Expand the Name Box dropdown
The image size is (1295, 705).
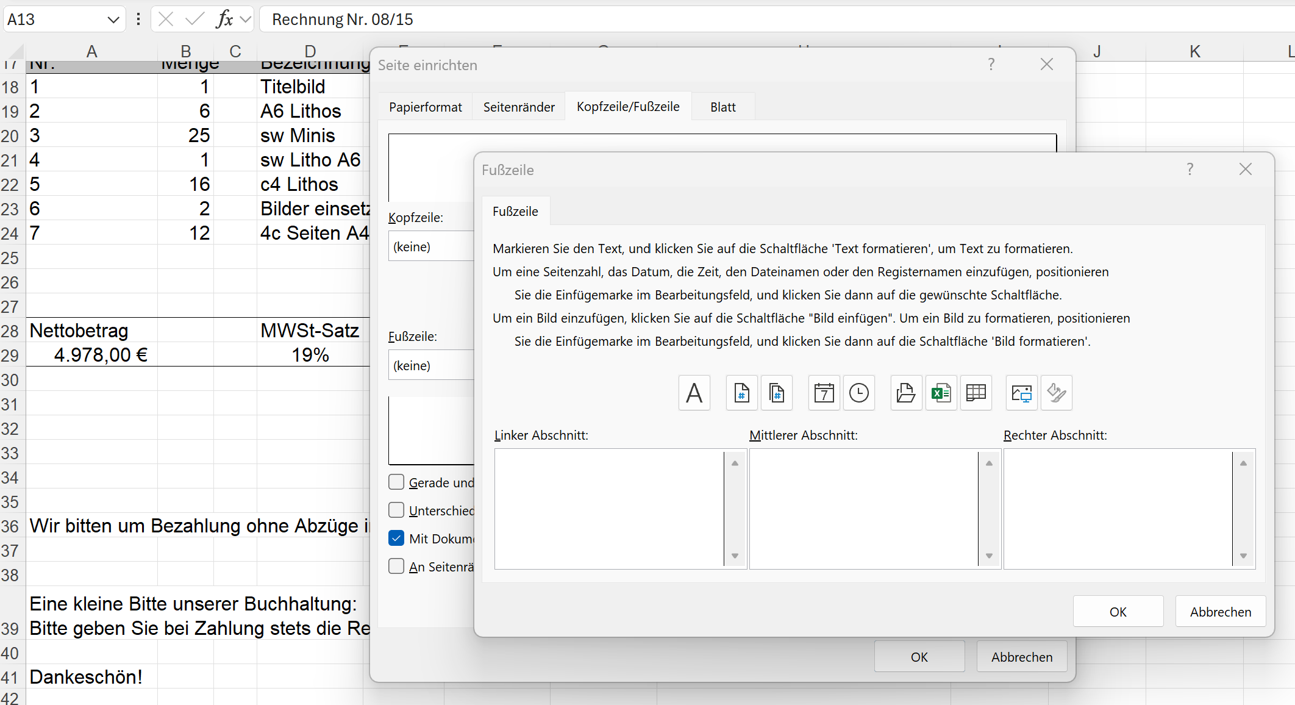[x=113, y=20]
